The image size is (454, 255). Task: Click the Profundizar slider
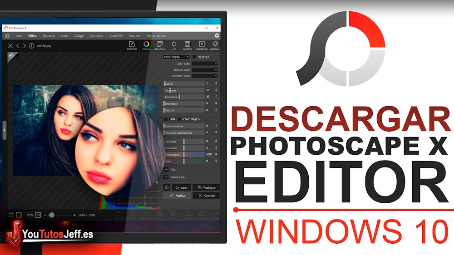184,97
